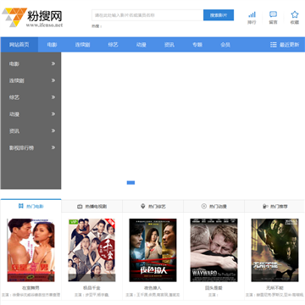
Task: Open the 极品千金 movie poster
Action: [91, 250]
